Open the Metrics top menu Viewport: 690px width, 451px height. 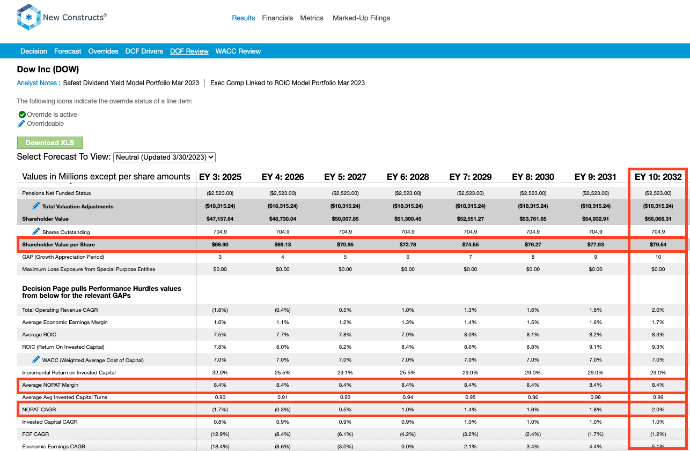tap(312, 18)
